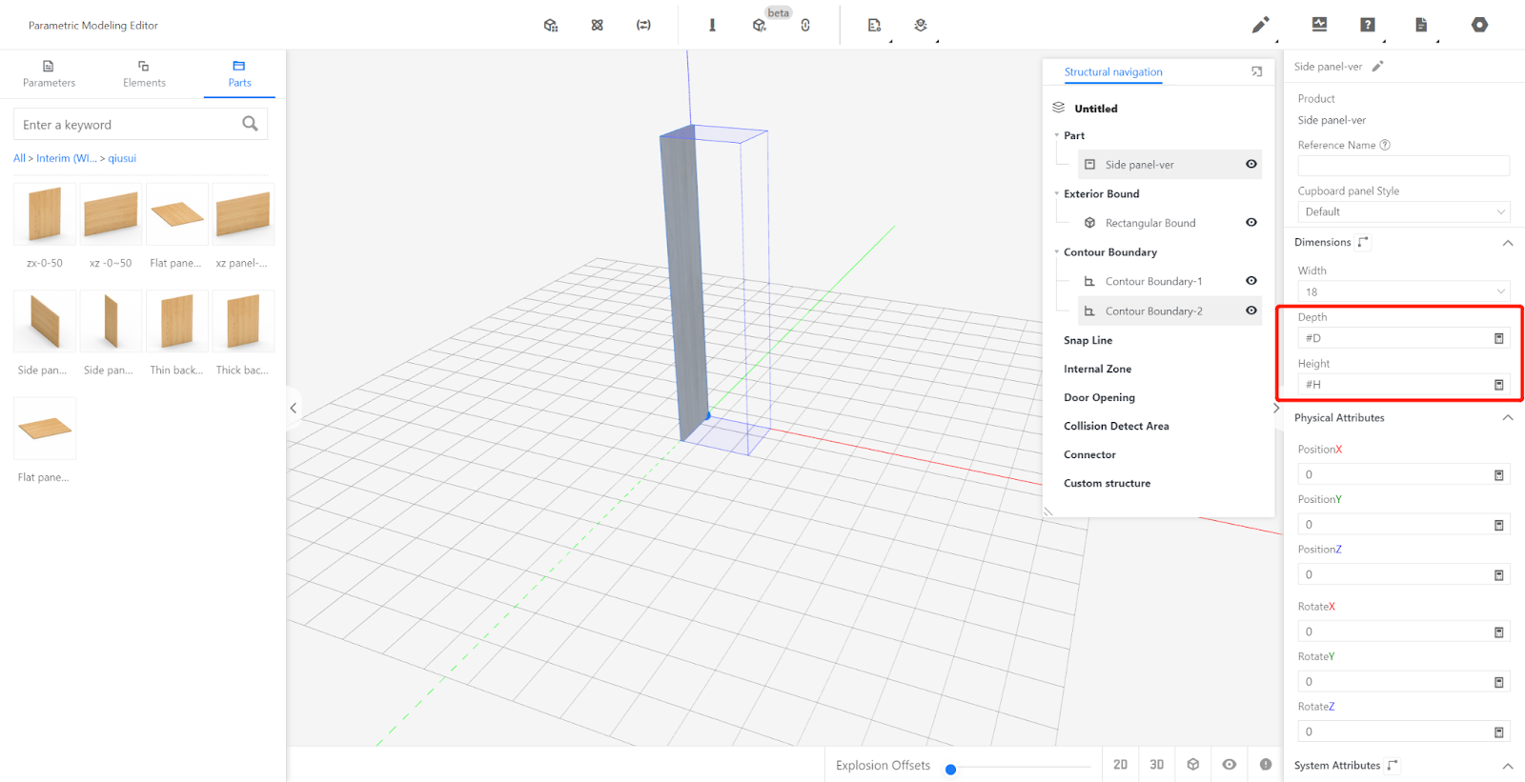Undock the Structural navigation panel
The image size is (1525, 782).
coord(1256,71)
